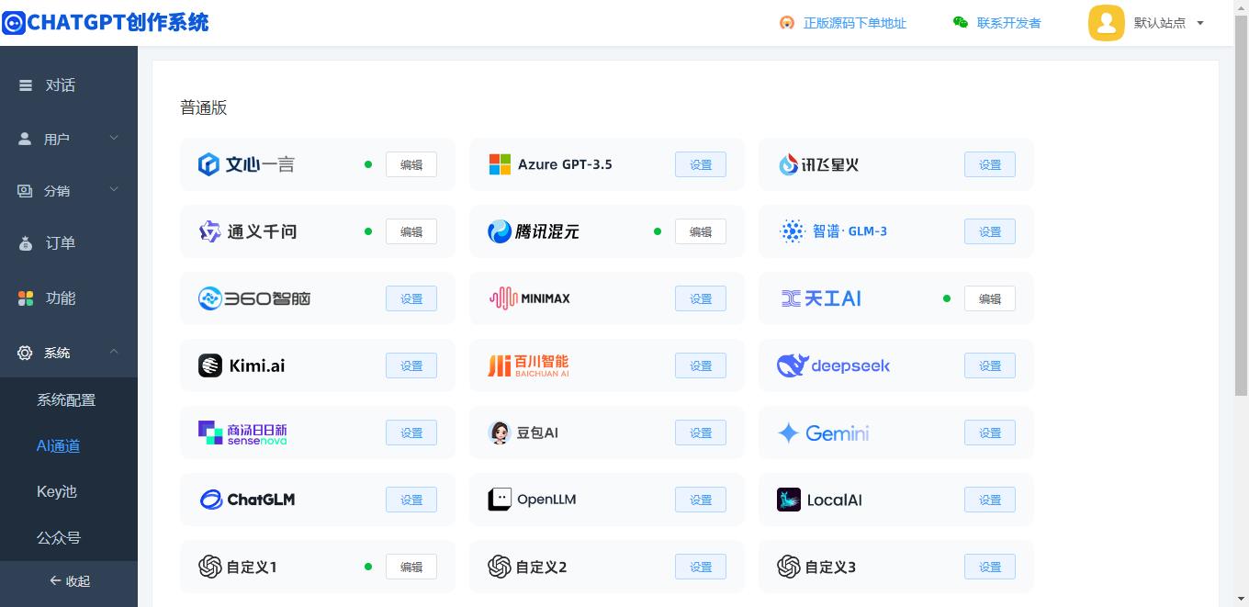Open the 联系开发者 link
The image size is (1249, 607).
[x=1009, y=23]
